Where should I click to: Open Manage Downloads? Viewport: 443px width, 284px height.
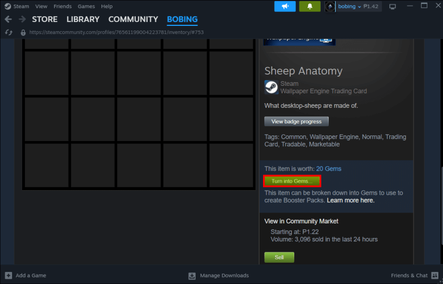[224, 275]
